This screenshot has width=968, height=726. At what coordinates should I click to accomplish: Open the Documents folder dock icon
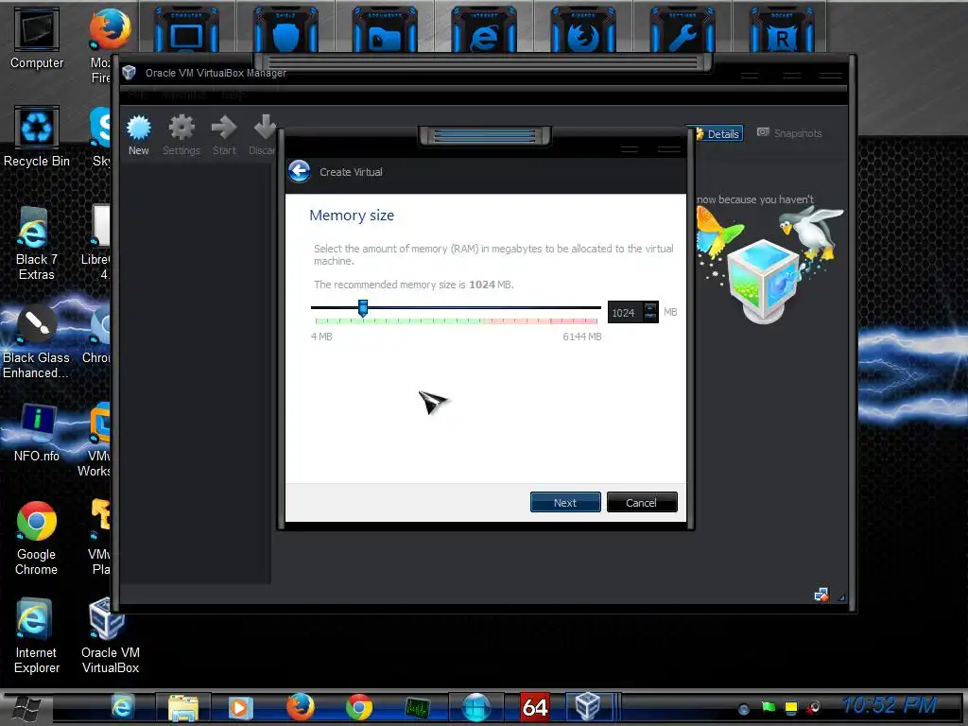(x=385, y=31)
